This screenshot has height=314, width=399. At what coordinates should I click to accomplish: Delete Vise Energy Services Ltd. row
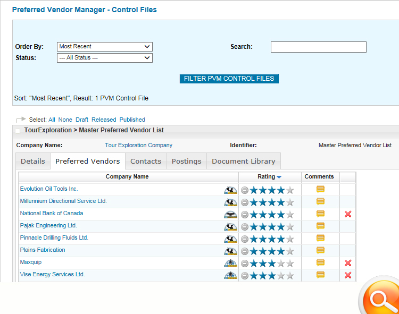348,275
